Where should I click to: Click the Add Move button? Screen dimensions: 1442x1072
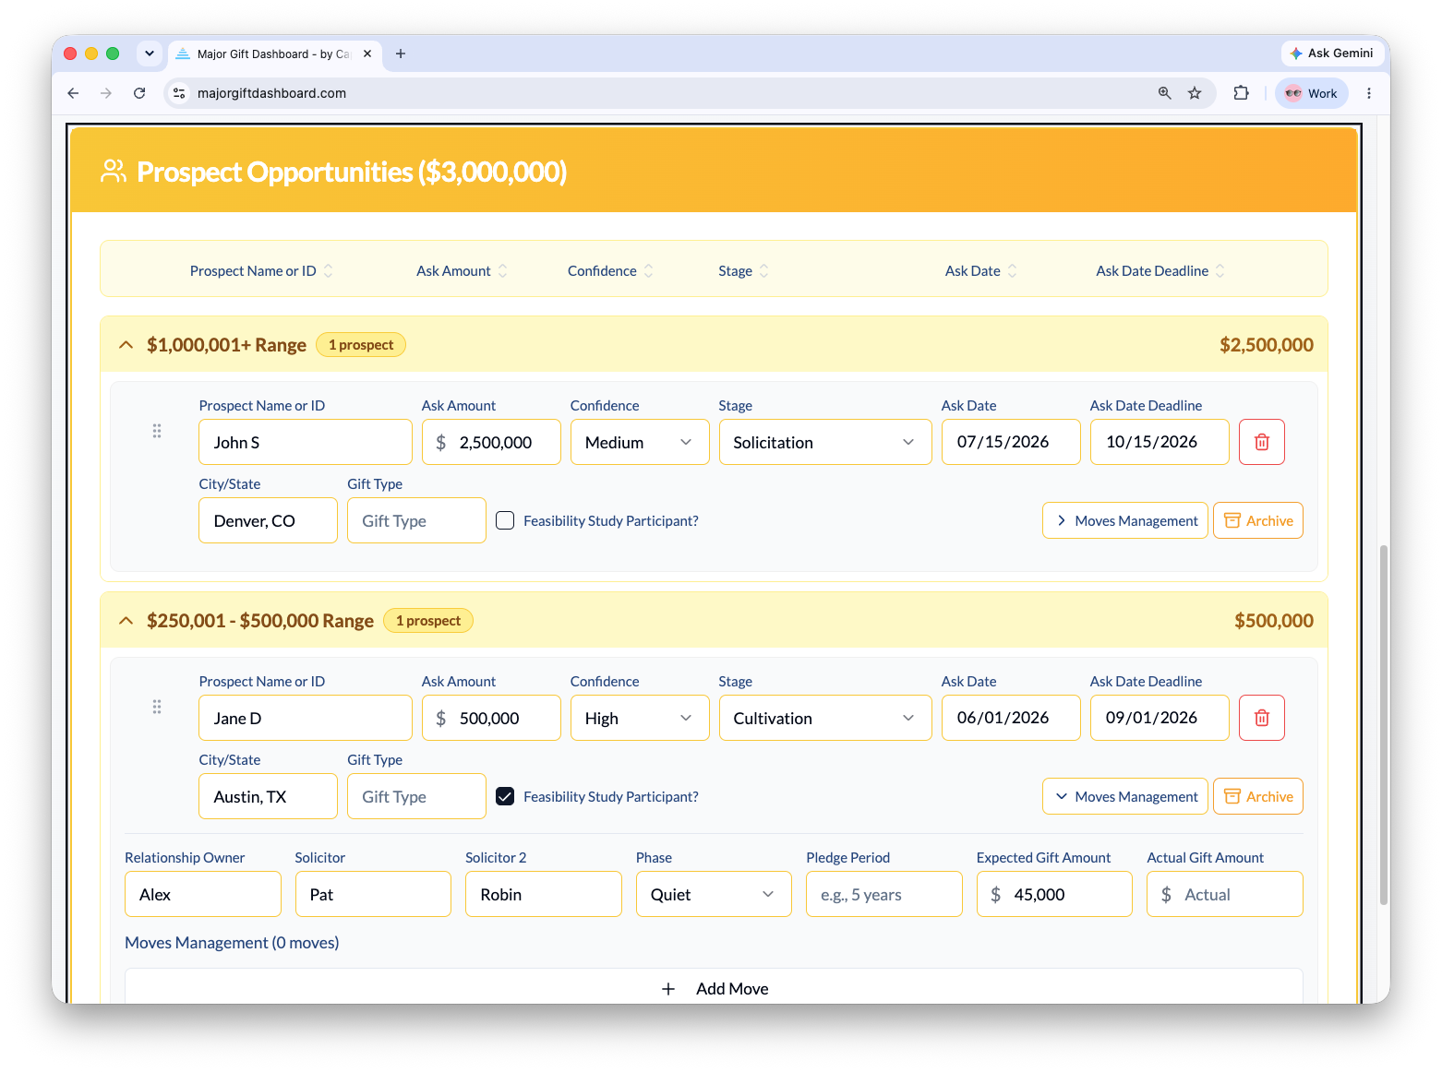click(715, 988)
